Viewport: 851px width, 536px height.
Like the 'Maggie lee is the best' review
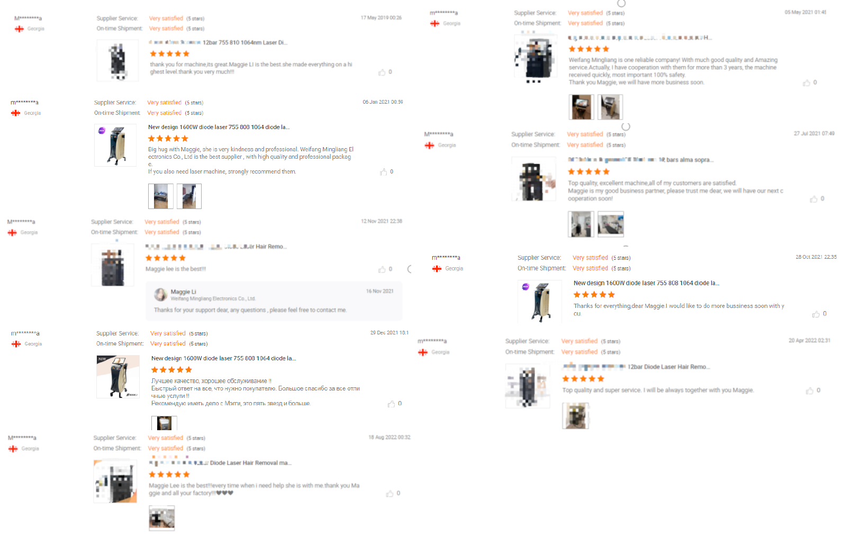(x=382, y=269)
